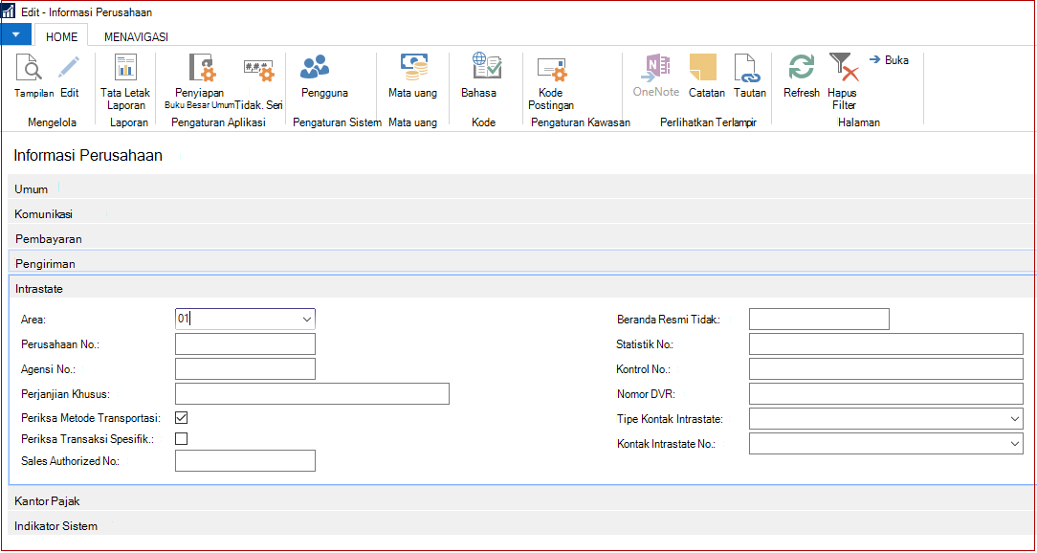1037x553 pixels.
Task: Open the Area dropdown arrow
Action: coord(307,319)
